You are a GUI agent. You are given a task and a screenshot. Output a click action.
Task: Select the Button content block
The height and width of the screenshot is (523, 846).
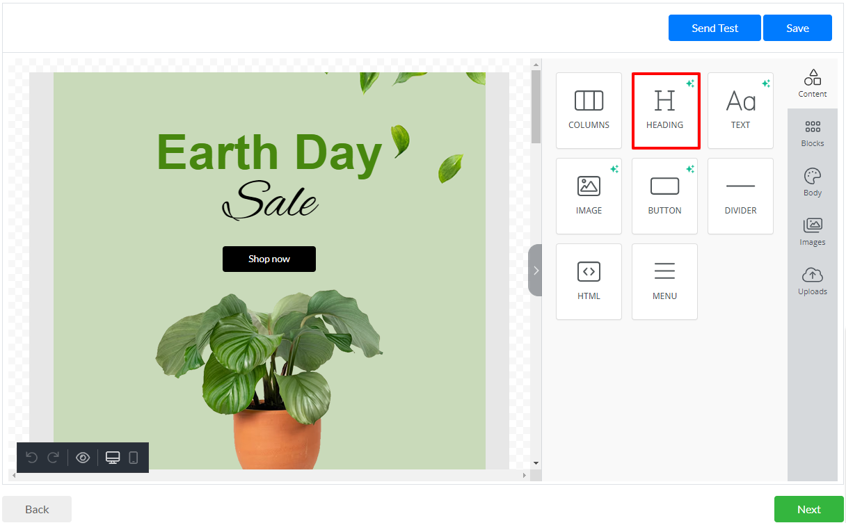tap(664, 196)
